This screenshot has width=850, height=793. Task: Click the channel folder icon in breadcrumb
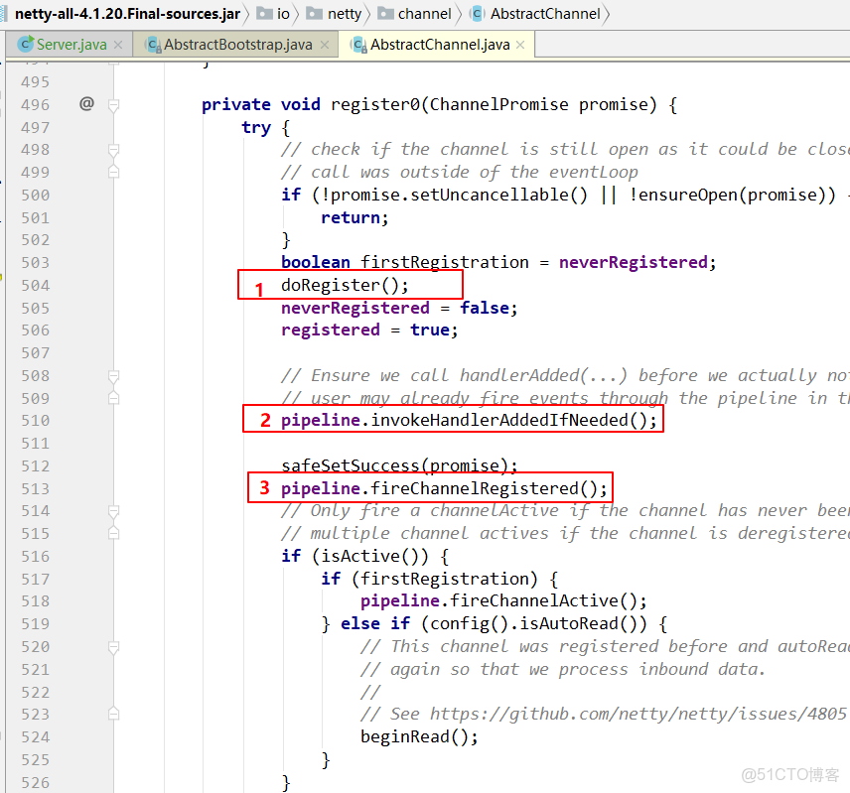385,13
